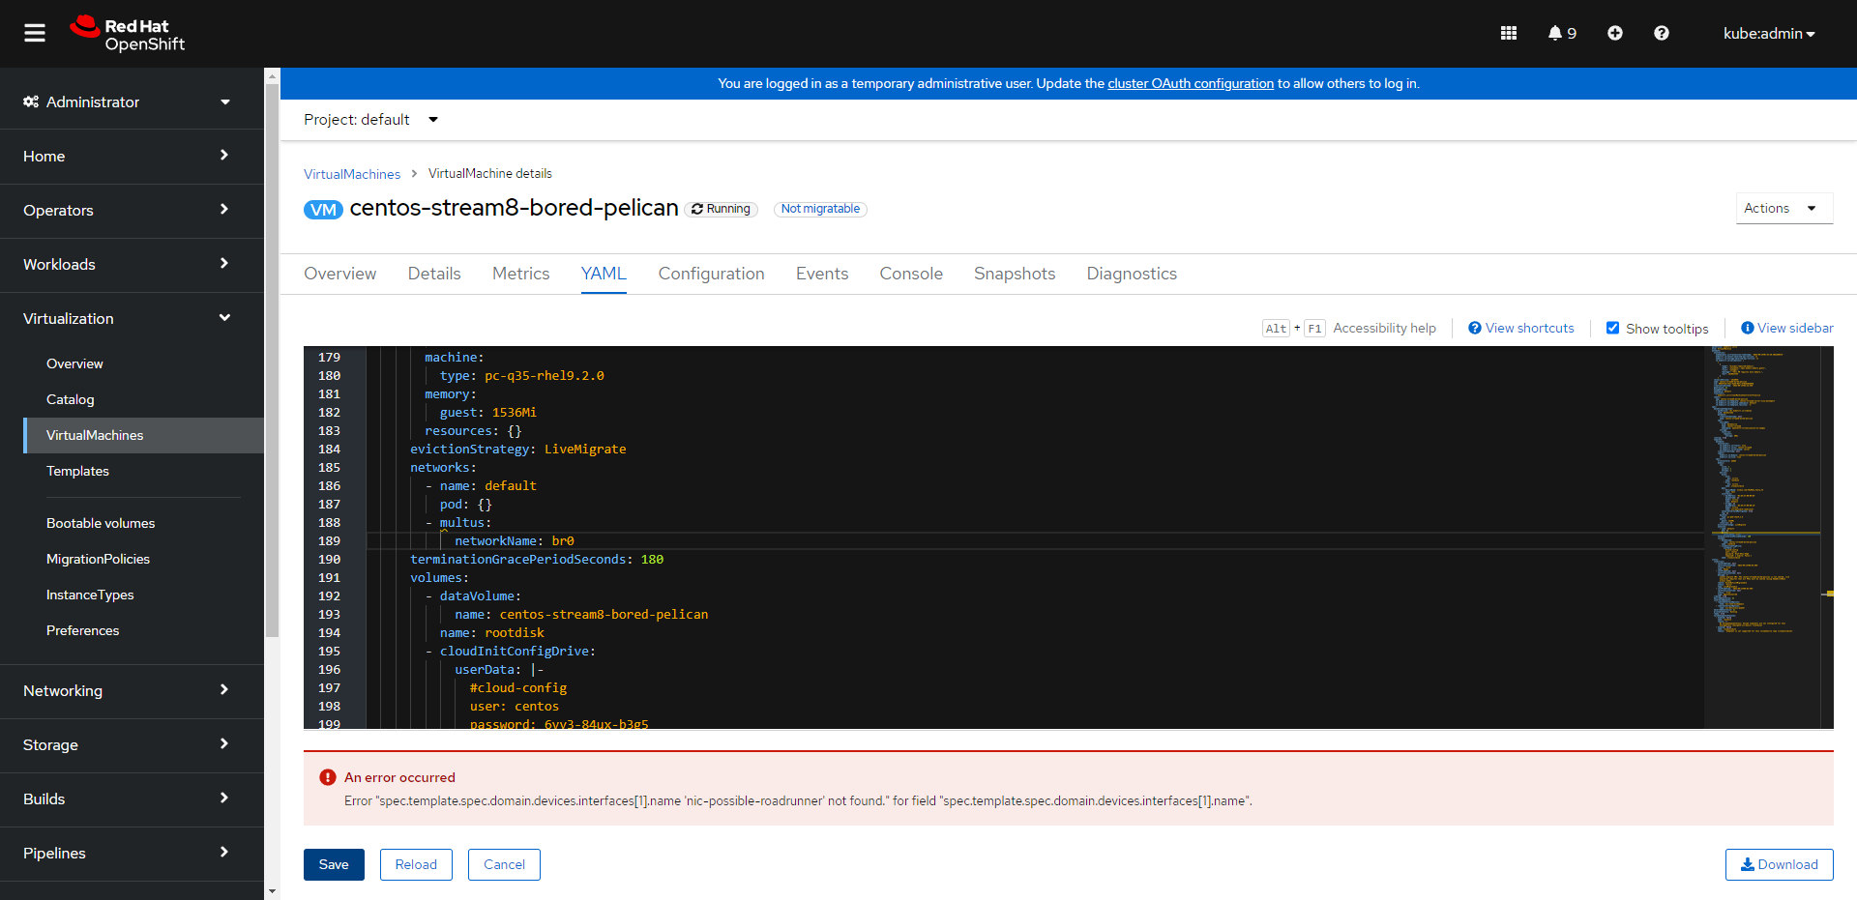Toggle the hamburger navigation menu
Screen dimensions: 1857x900
35,34
